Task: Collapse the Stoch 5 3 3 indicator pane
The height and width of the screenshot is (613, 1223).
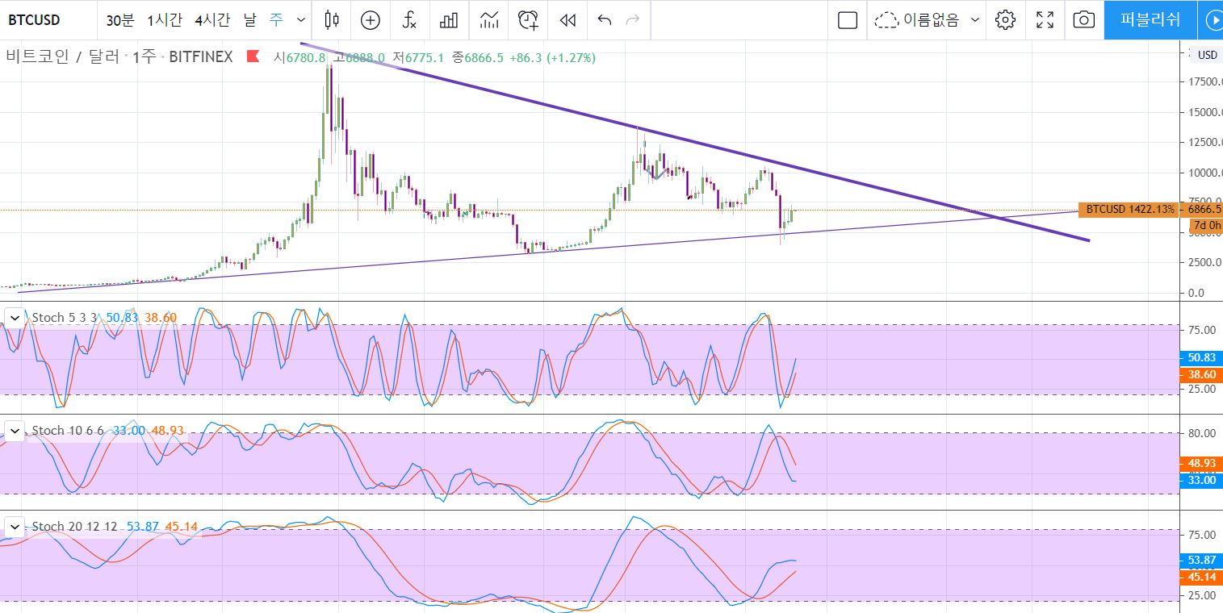Action: pyautogui.click(x=15, y=318)
